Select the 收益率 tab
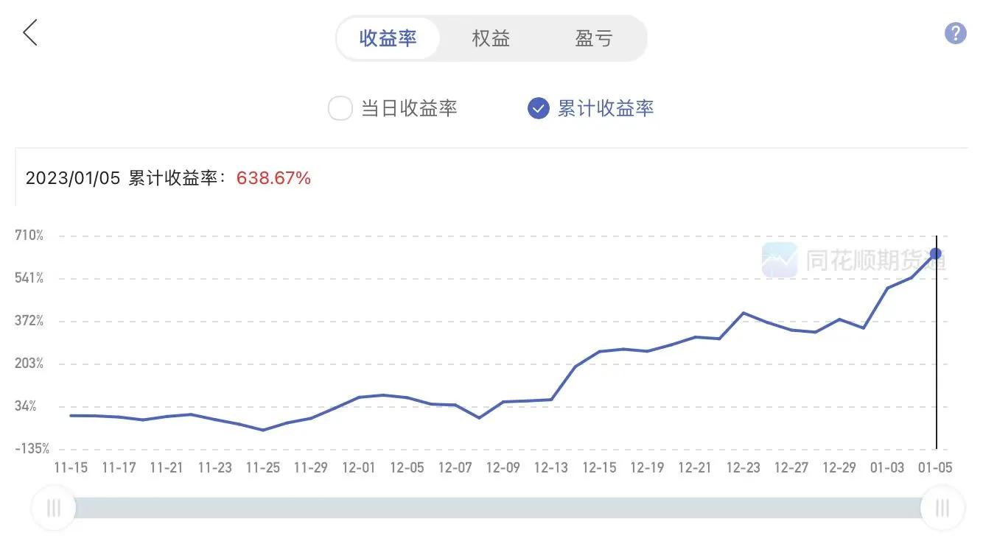 click(388, 38)
